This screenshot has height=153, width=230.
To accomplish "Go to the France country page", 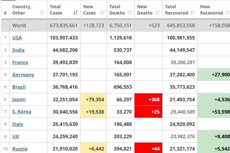I will coord(20,62).
